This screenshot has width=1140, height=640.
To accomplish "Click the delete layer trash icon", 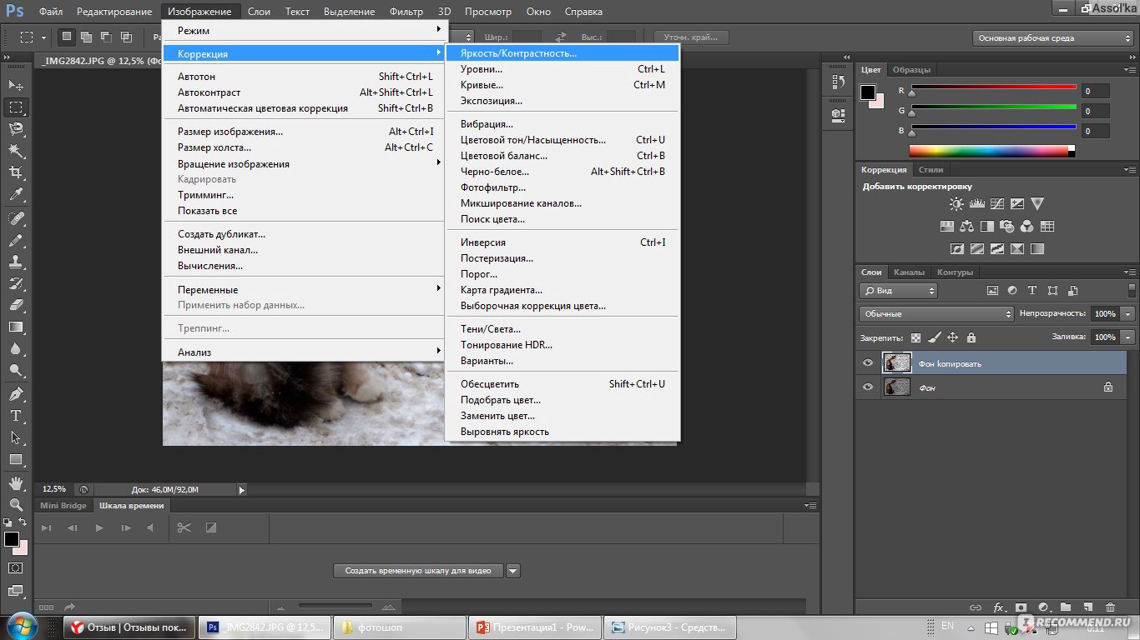I will click(x=1110, y=608).
